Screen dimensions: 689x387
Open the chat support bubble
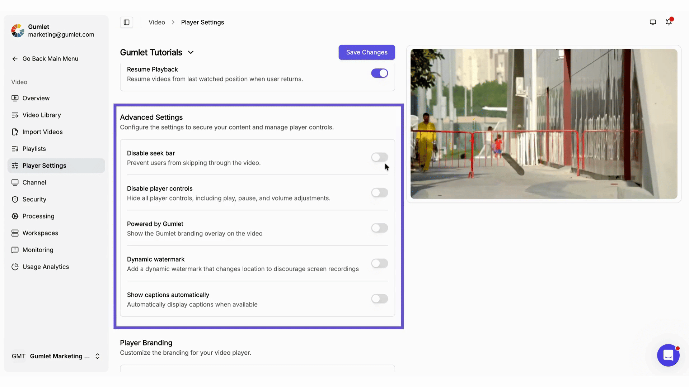click(x=668, y=355)
